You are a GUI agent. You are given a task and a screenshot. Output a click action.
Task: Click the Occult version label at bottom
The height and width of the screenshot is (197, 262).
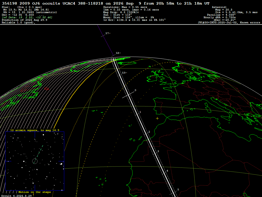coord(16,196)
